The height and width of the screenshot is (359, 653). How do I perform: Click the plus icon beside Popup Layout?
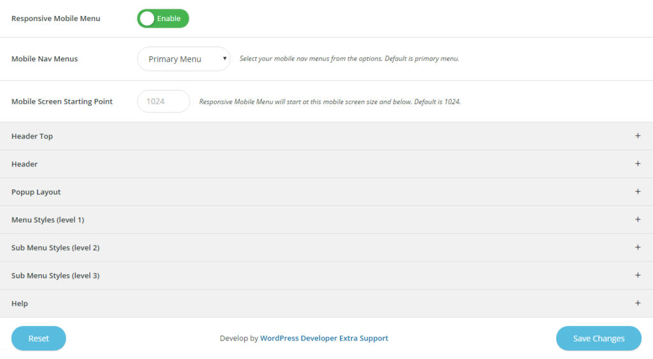coord(637,192)
